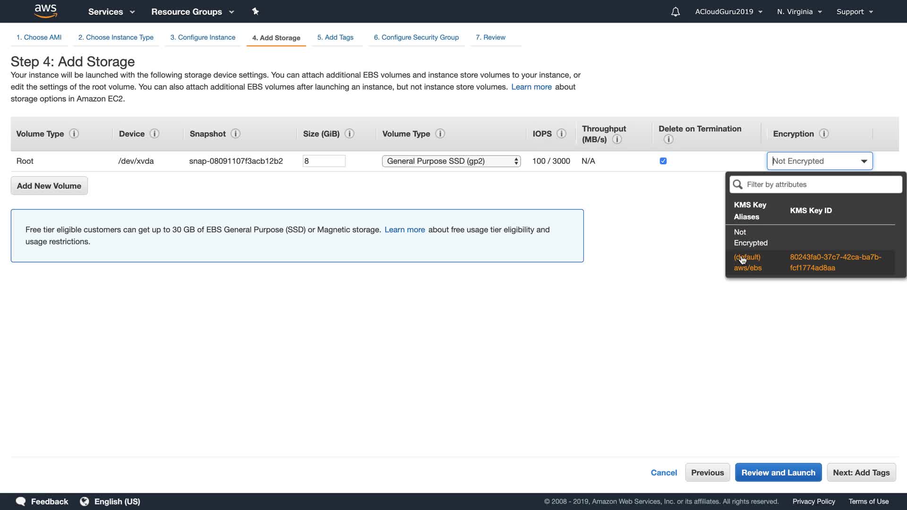The image size is (907, 510).
Task: Click the AWS logo home icon
Action: click(46, 11)
